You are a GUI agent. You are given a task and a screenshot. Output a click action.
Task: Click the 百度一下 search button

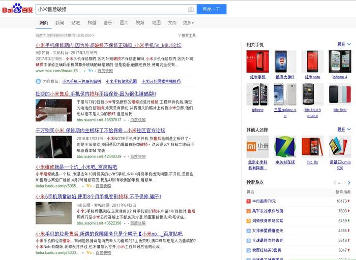click(212, 9)
